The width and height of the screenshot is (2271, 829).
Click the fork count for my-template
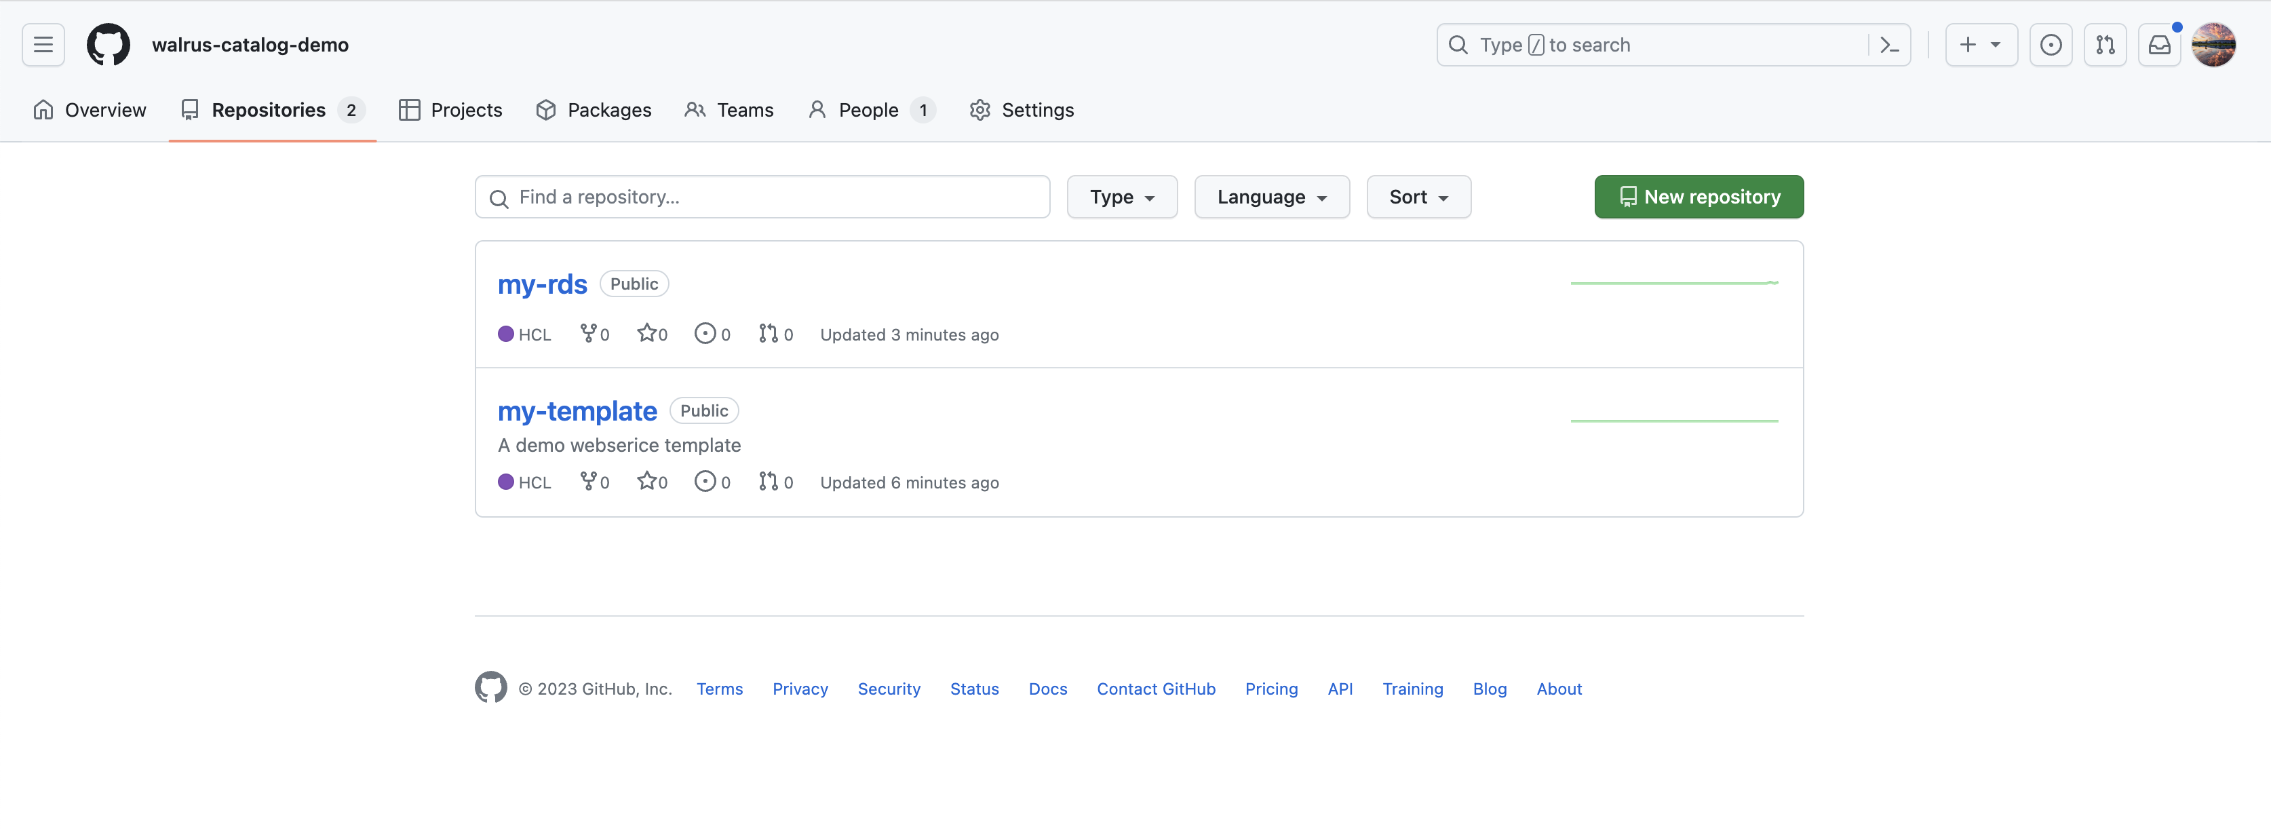[595, 482]
